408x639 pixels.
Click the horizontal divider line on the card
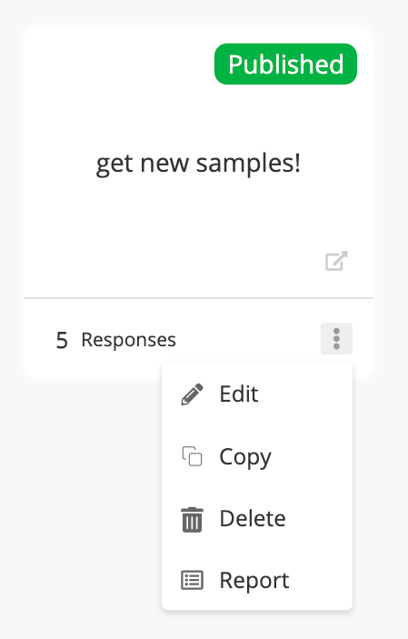198,298
